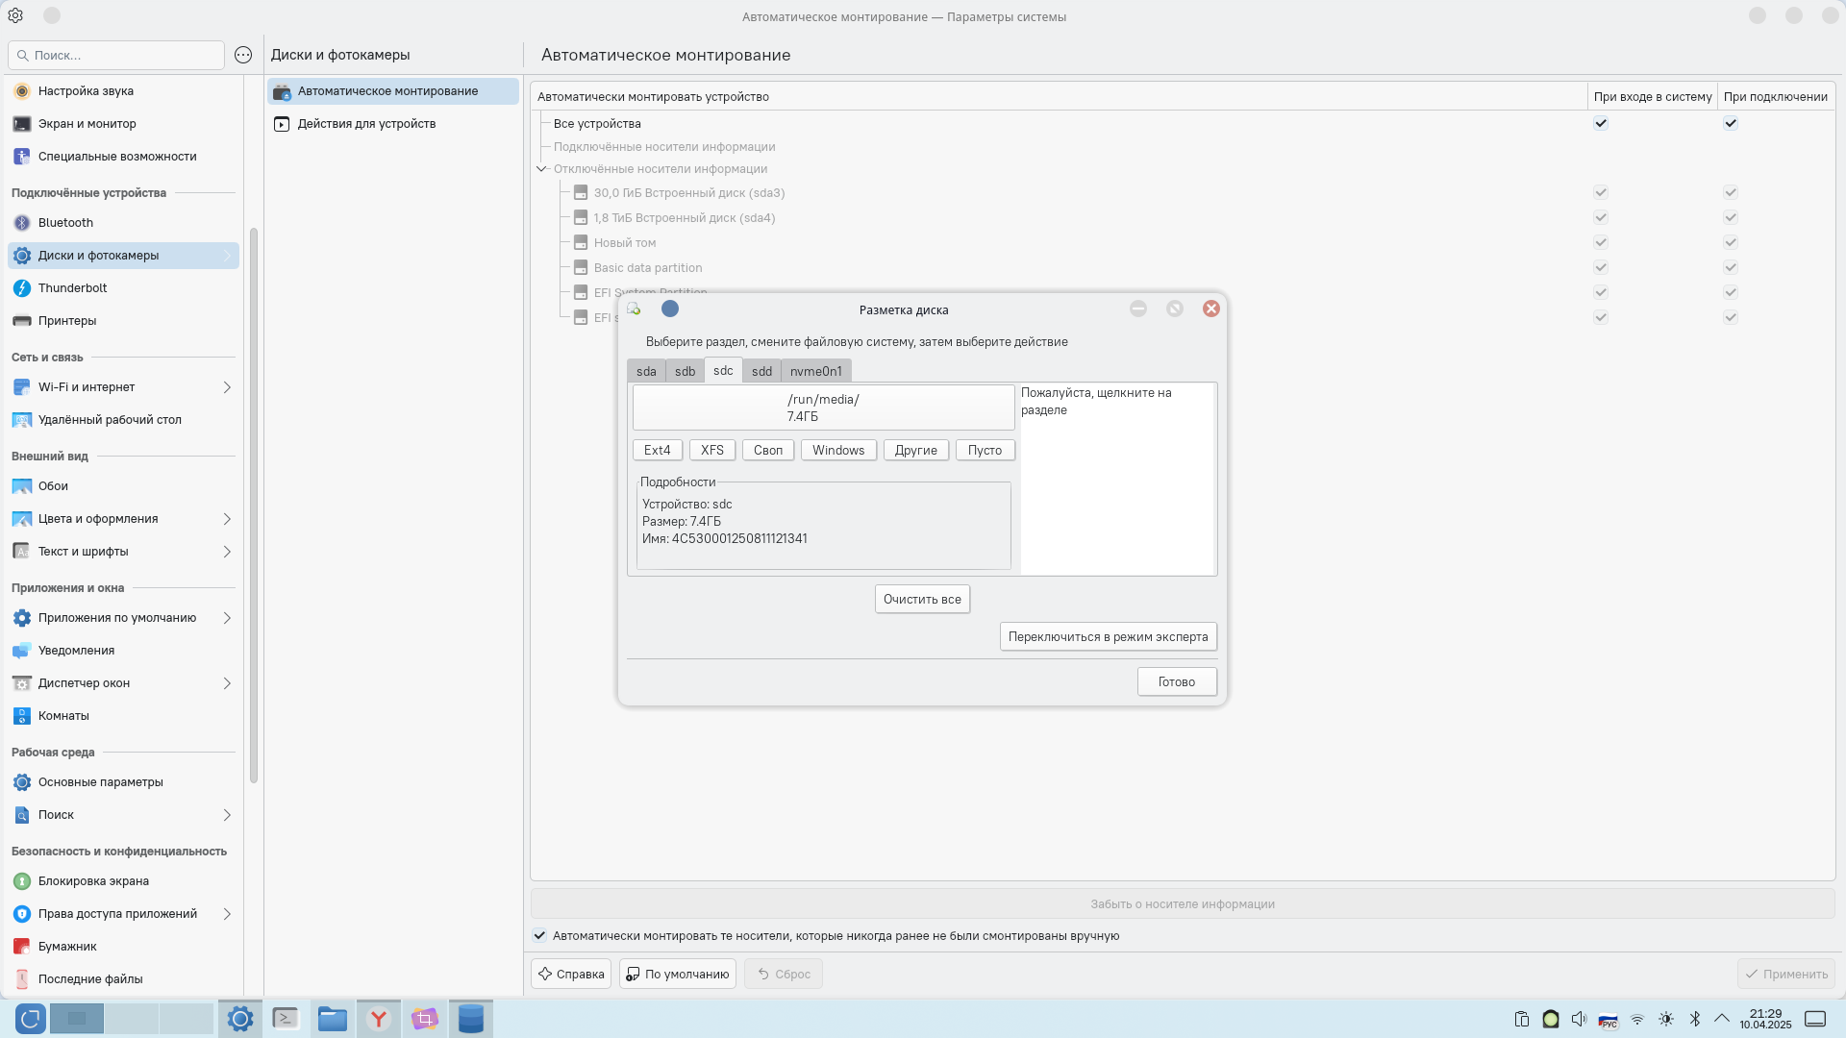Viewport: 1846px width, 1038px height.
Task: Click the sidebar vertical scrollbar
Action: (x=254, y=505)
